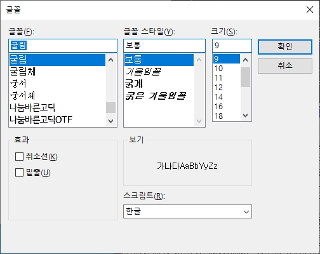Click size list scroll down arrow

246,116
